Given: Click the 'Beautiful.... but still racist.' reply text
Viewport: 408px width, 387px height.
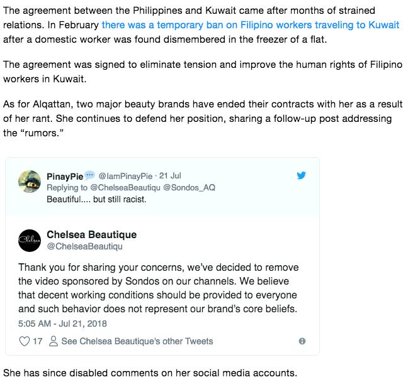Looking at the screenshot, I should 96,199.
